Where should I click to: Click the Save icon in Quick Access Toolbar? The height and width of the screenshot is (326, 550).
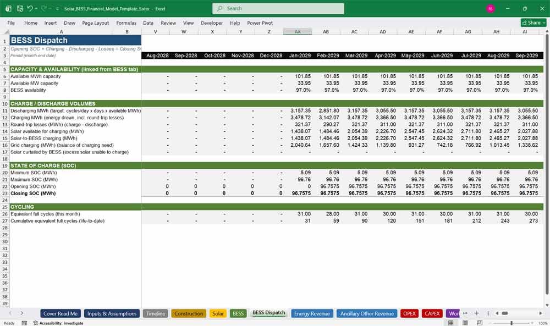click(20, 8)
